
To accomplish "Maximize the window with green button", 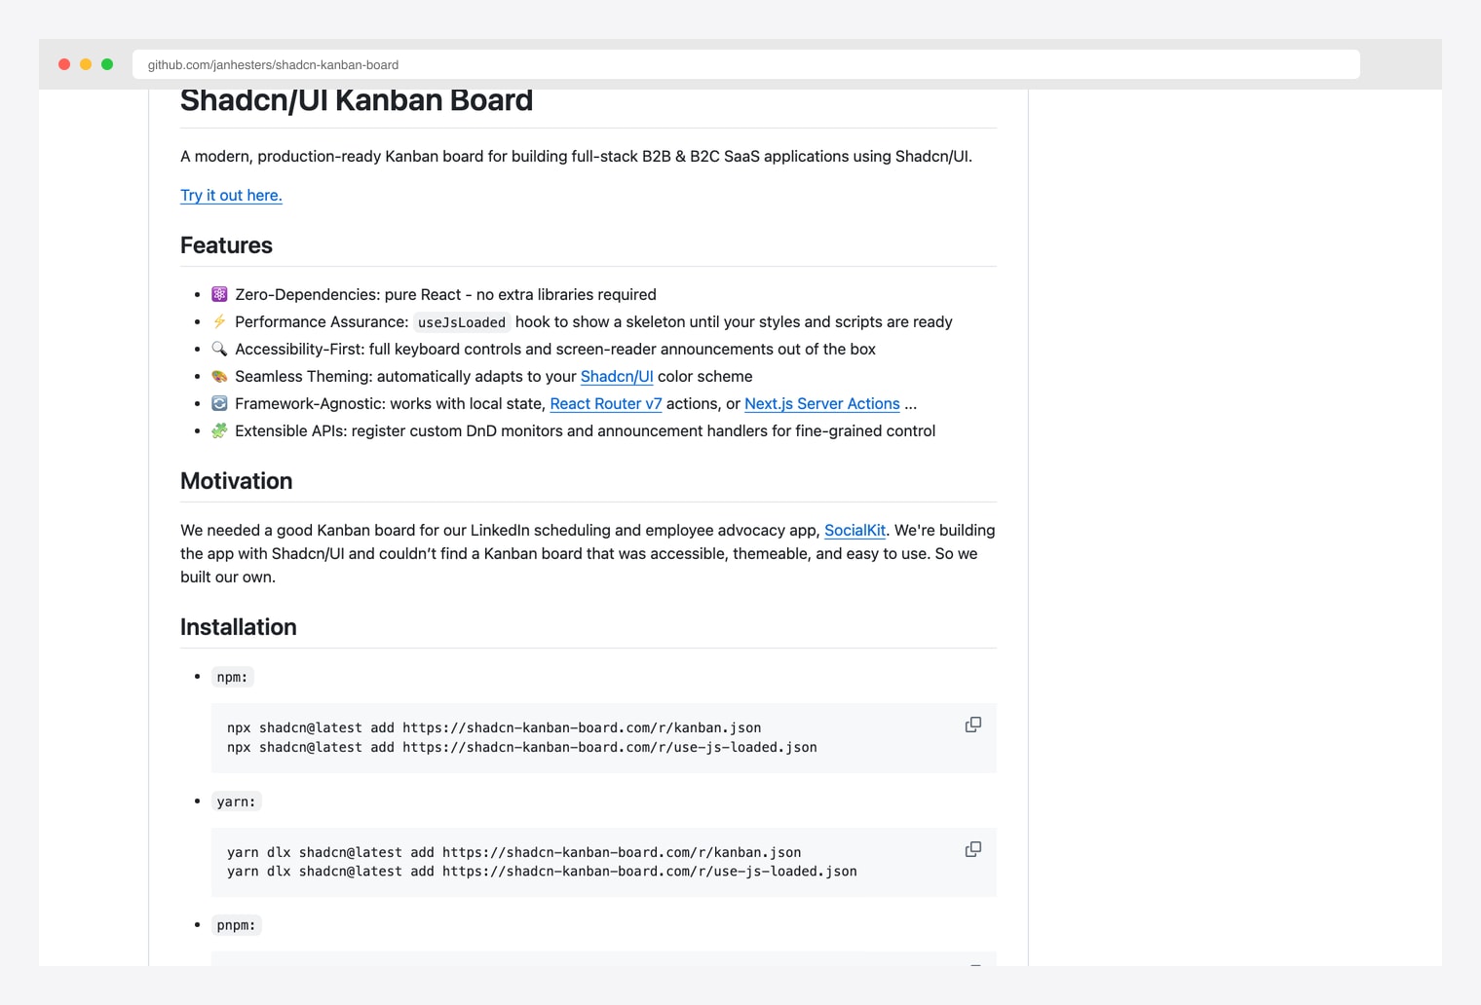I will point(107,64).
